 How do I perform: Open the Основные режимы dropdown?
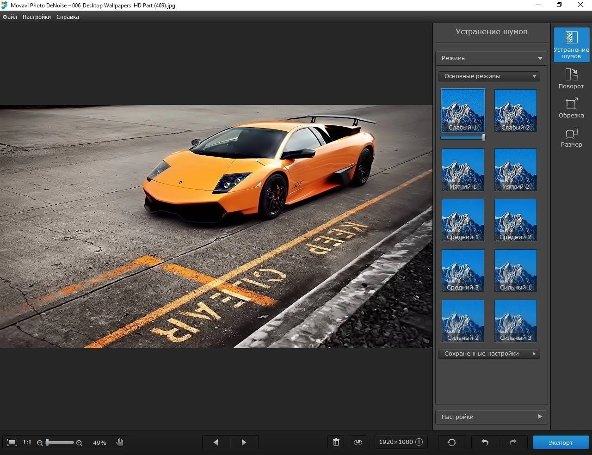click(x=489, y=76)
